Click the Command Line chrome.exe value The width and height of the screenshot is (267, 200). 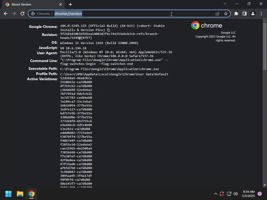point(114,62)
